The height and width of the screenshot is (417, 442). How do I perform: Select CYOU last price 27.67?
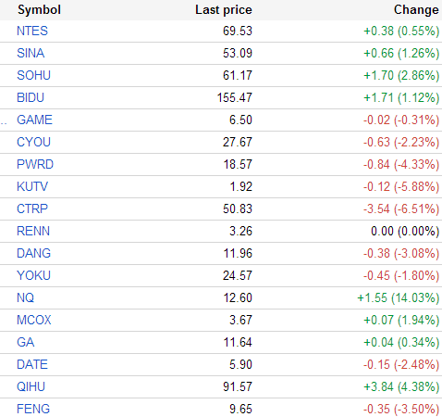(238, 142)
